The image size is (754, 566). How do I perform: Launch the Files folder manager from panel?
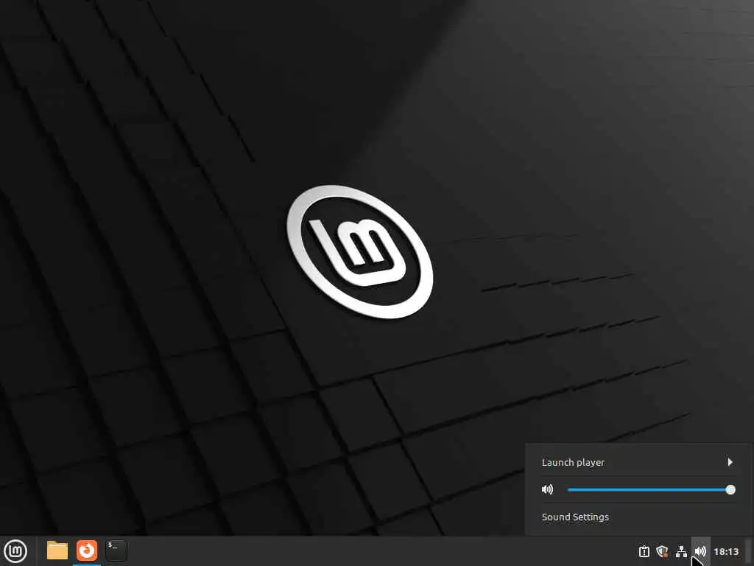(57, 551)
